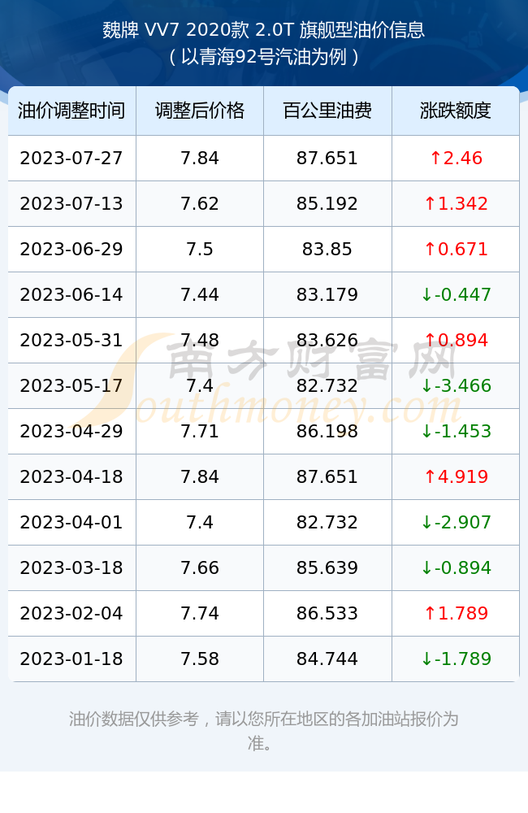Image resolution: width=528 pixels, height=813 pixels.
Task: Click the 百公里油费 column header
Action: pos(327,111)
